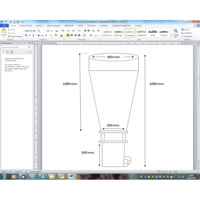This screenshot has height=200, width=200.
Task: Apply superscript formatting
Action: pos(46,35)
